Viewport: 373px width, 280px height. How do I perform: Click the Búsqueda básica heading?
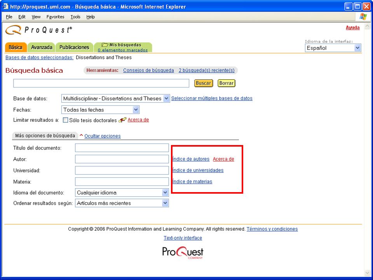[x=34, y=70]
